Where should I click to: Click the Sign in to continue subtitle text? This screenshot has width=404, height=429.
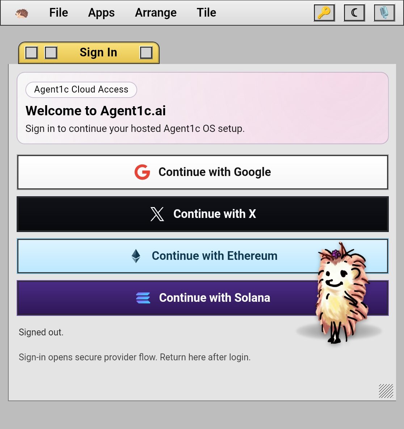[x=135, y=129]
